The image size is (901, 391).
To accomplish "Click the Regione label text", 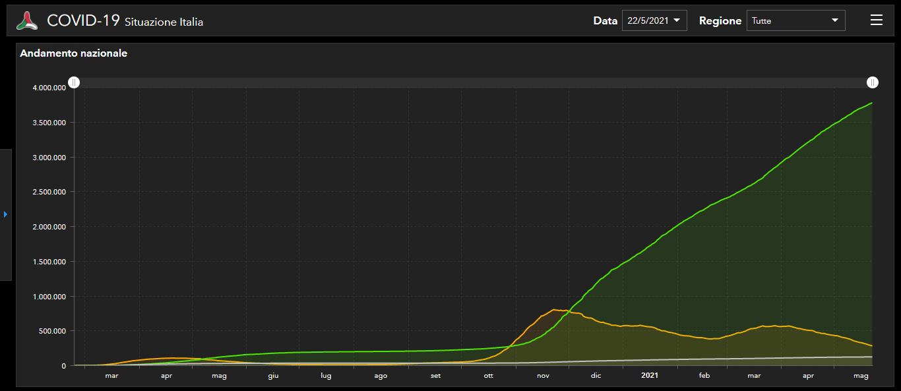I will 720,20.
